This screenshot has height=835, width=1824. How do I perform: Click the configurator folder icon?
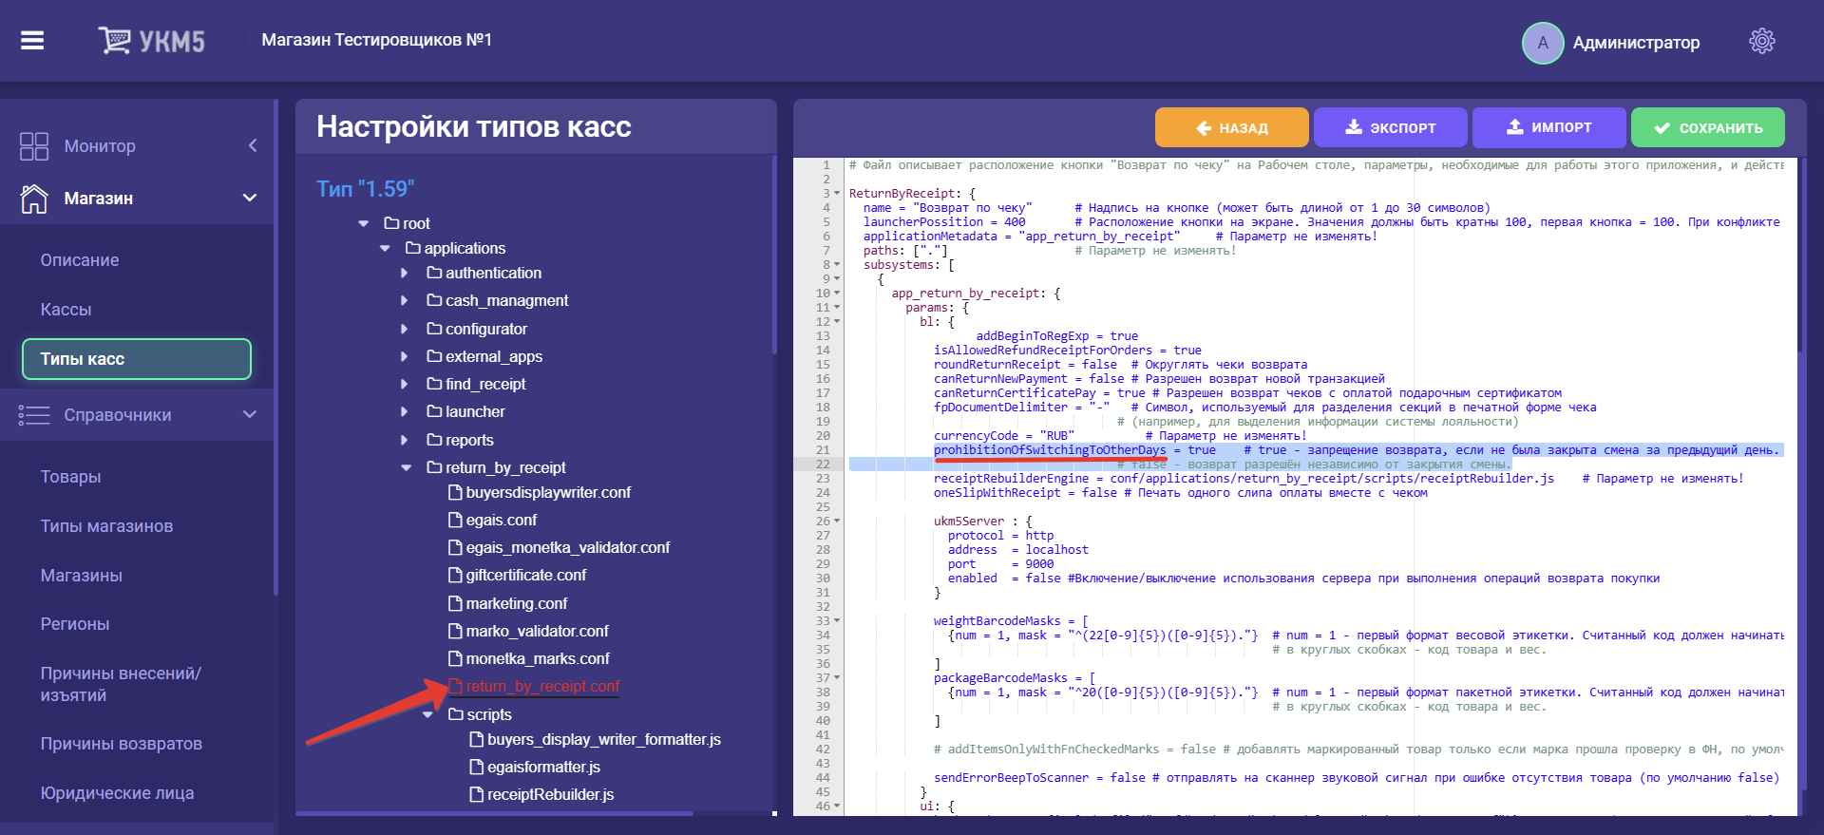(x=434, y=329)
